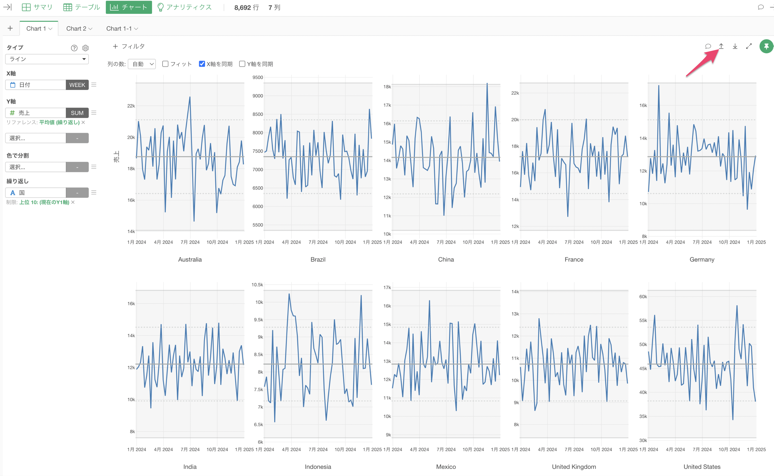The width and height of the screenshot is (774, 476).
Task: Open chart comment bubble icon
Action: pos(708,46)
